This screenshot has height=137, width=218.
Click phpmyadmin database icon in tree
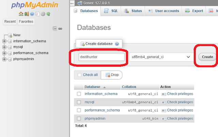(10, 59)
